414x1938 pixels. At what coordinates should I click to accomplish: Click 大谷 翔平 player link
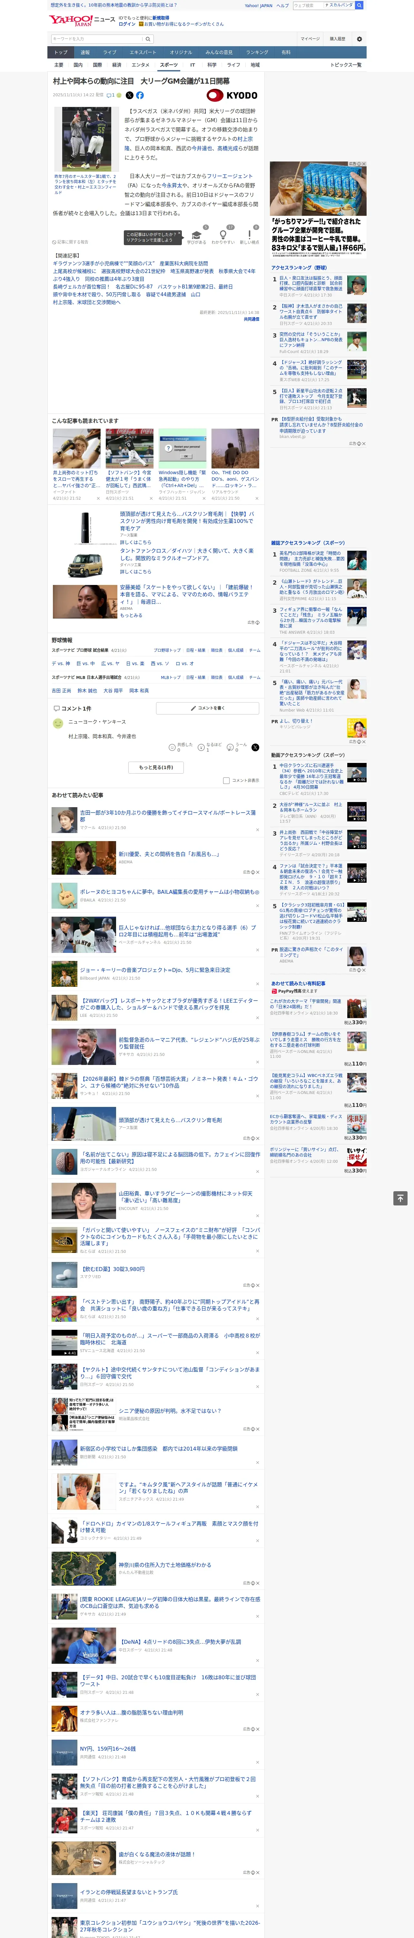[x=113, y=691]
